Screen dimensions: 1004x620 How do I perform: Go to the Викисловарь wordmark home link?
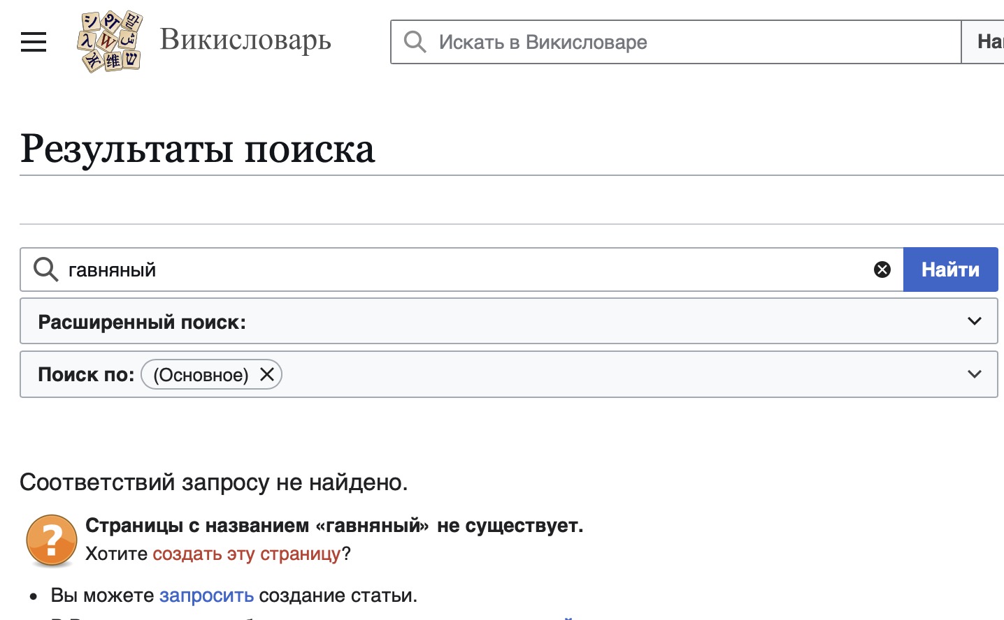[245, 40]
